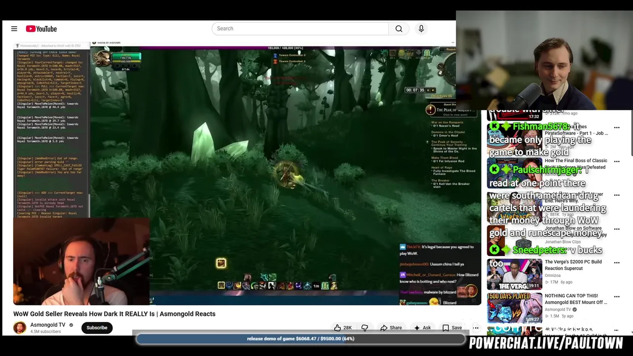633x356 pixels.
Task: Open Asmongold TV channel under Mount Off video
Action: pos(558,310)
